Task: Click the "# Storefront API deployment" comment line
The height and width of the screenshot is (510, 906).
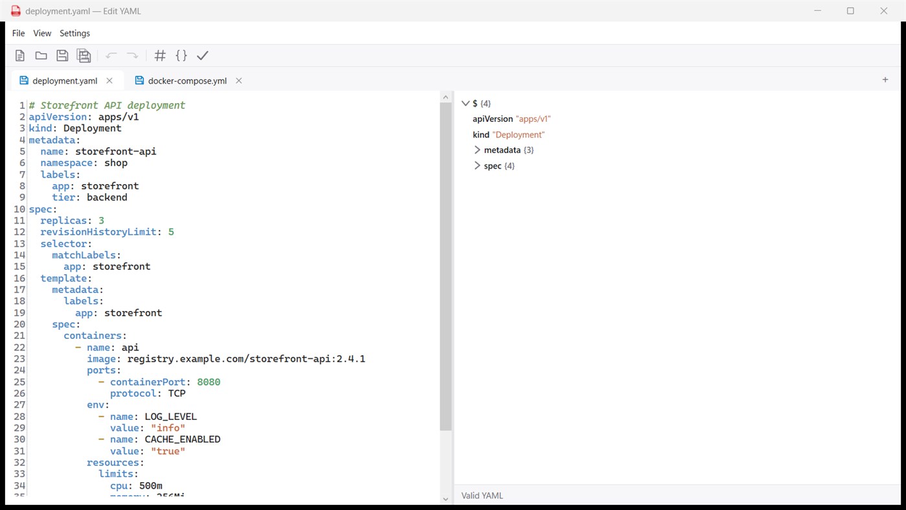Action: click(x=107, y=105)
